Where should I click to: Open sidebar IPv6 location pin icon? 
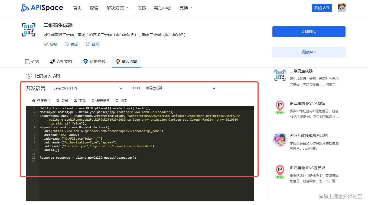pyautogui.click(x=280, y=172)
